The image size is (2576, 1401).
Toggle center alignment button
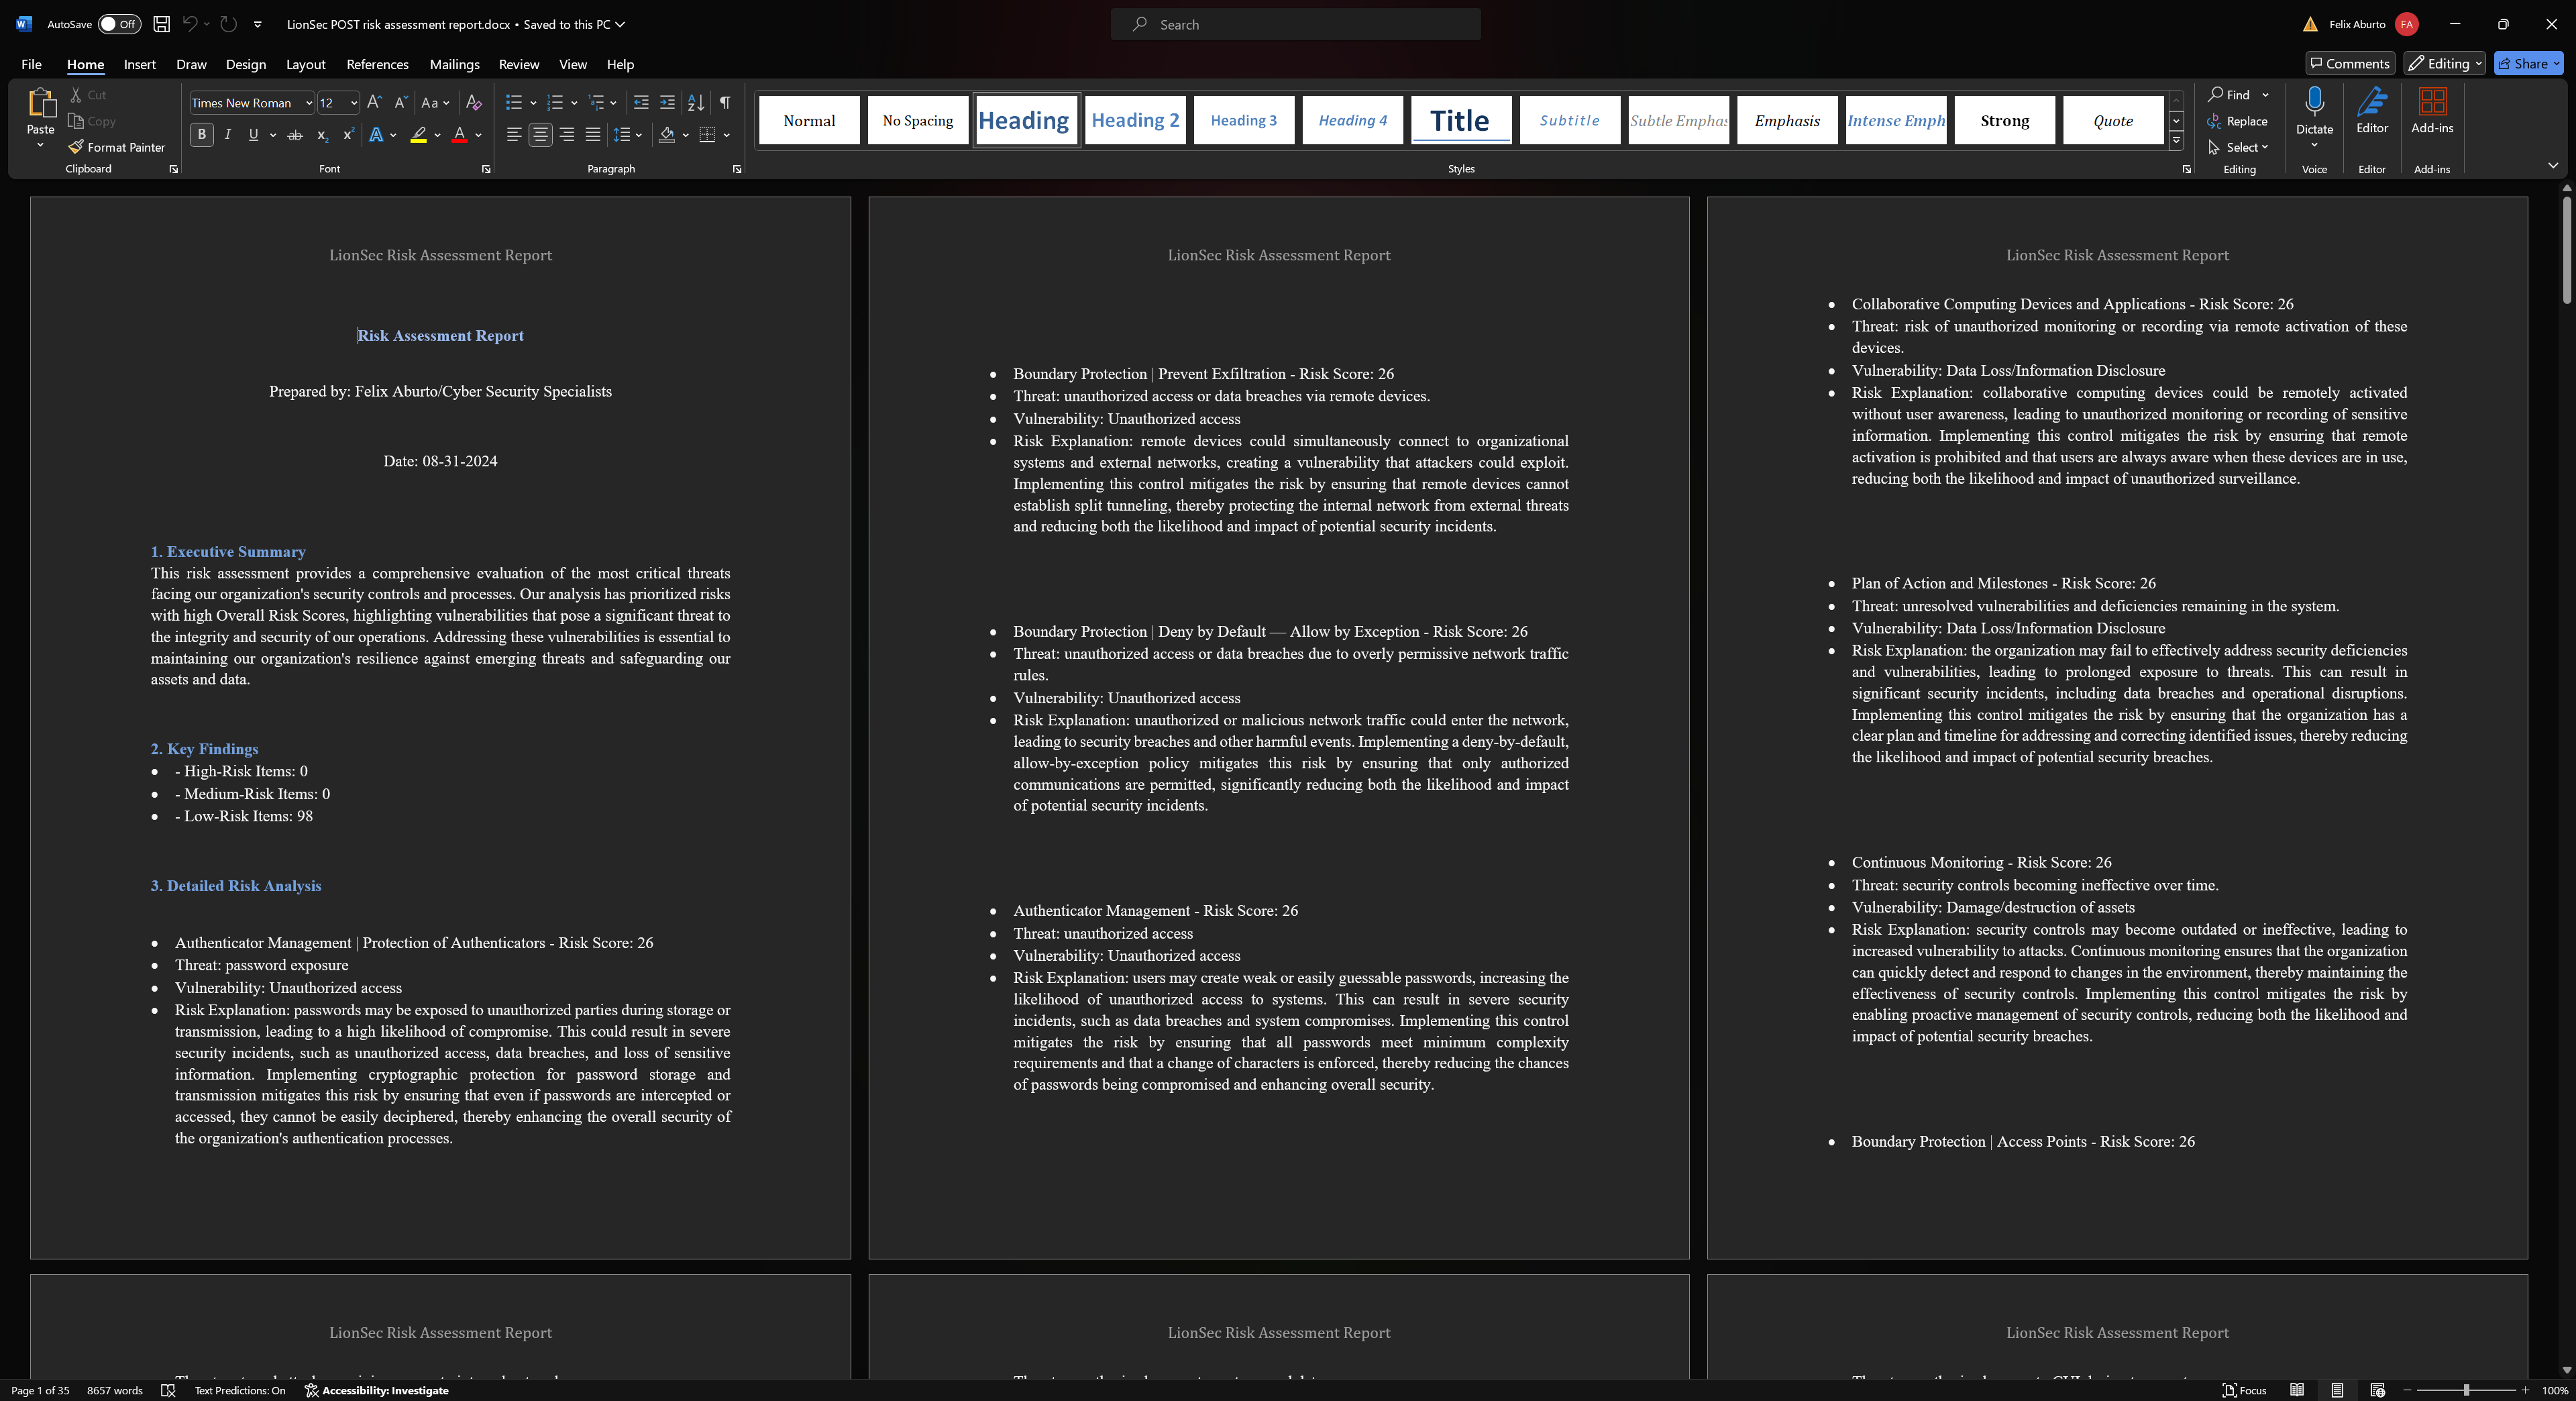540,135
